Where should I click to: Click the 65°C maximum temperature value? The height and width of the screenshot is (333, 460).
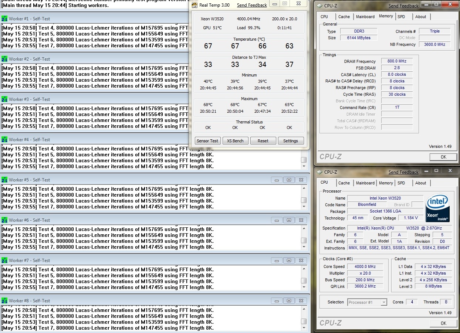[x=289, y=105]
